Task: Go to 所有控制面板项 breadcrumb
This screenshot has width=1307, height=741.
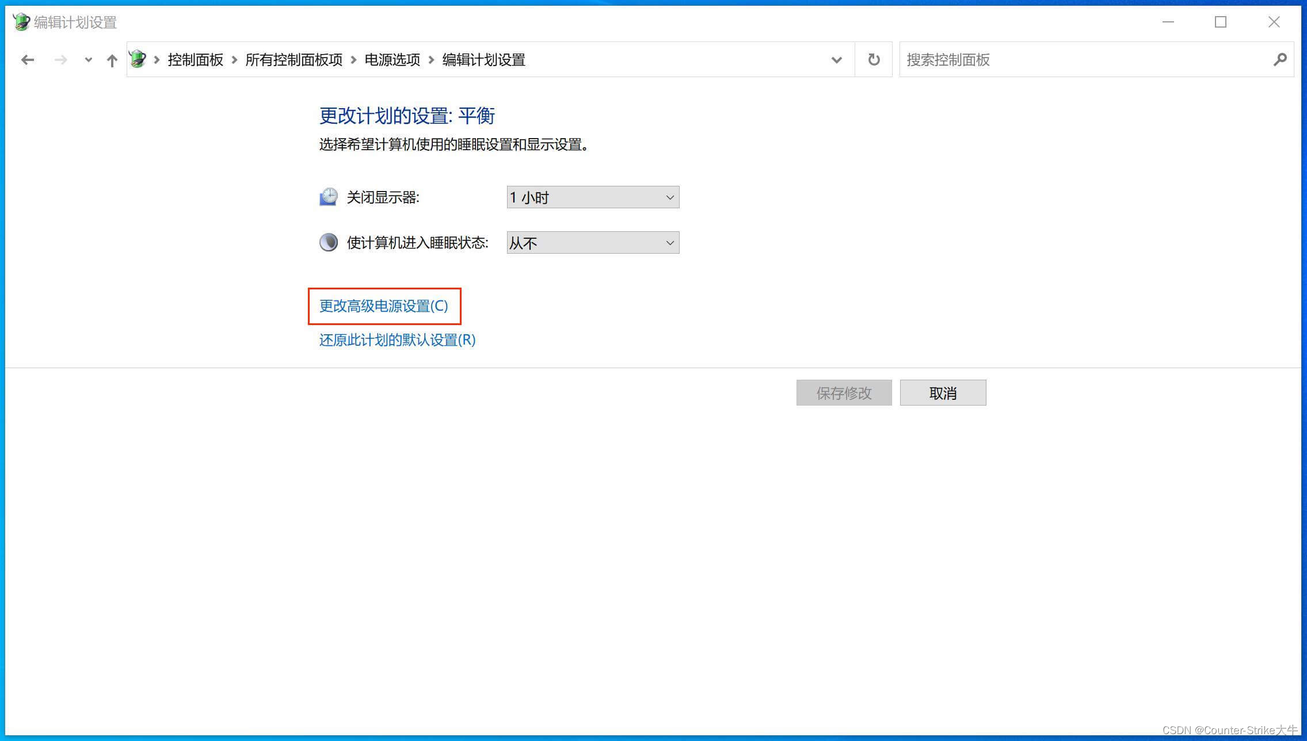Action: pyautogui.click(x=294, y=60)
